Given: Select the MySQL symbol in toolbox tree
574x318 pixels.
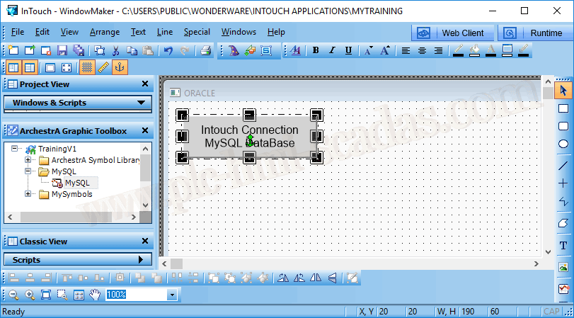Looking at the screenshot, I should (x=77, y=183).
